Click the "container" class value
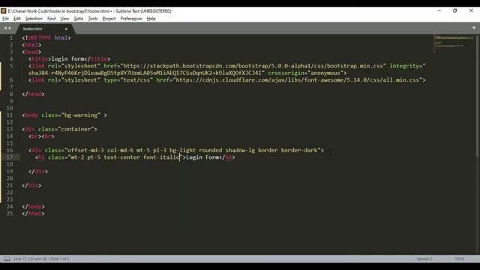The height and width of the screenshot is (270, 480). tap(76, 129)
